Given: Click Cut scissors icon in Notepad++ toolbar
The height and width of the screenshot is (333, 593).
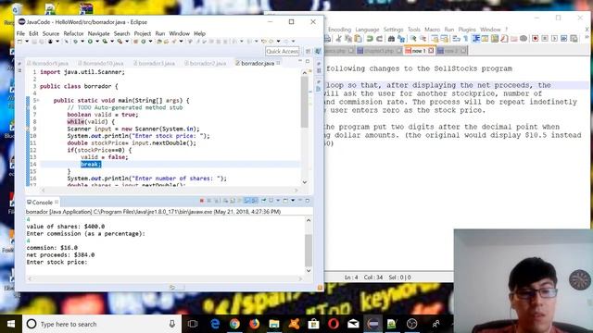Looking at the screenshot, I should coord(338,39).
